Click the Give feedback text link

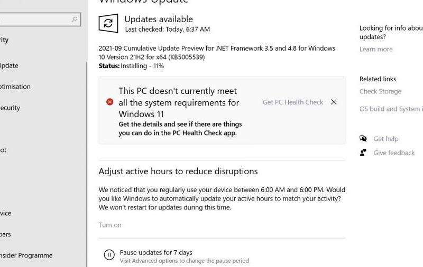(394, 153)
